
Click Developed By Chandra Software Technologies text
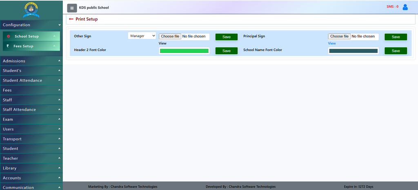coord(241,187)
